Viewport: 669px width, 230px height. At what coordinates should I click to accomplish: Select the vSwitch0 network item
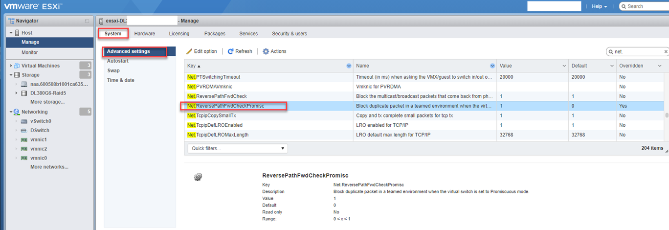click(x=40, y=121)
